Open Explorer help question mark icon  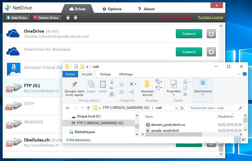(x=244, y=74)
